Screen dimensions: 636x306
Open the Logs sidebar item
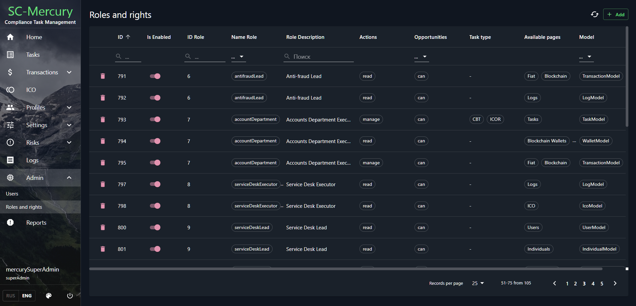(x=32, y=160)
